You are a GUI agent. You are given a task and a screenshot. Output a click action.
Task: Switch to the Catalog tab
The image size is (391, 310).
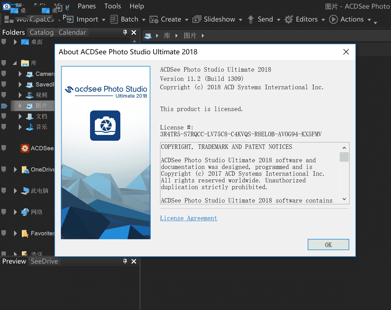(42, 32)
